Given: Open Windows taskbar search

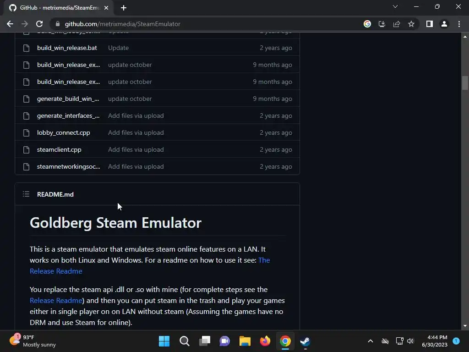Looking at the screenshot, I should tap(184, 341).
